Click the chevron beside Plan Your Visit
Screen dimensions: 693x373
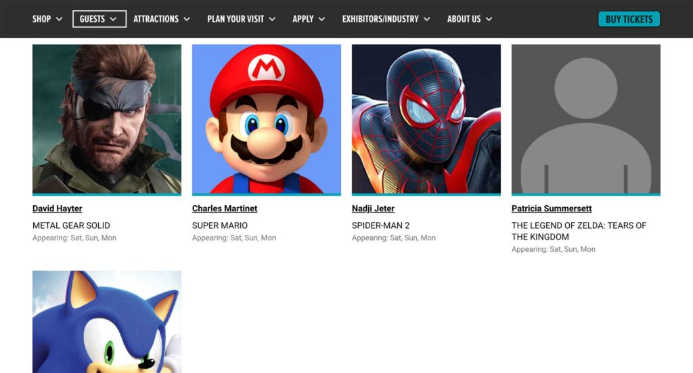[272, 19]
